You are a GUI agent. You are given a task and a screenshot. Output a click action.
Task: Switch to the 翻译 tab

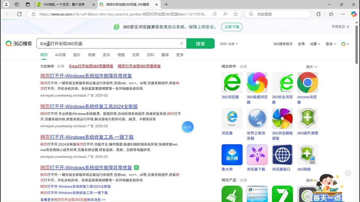pos(165,55)
